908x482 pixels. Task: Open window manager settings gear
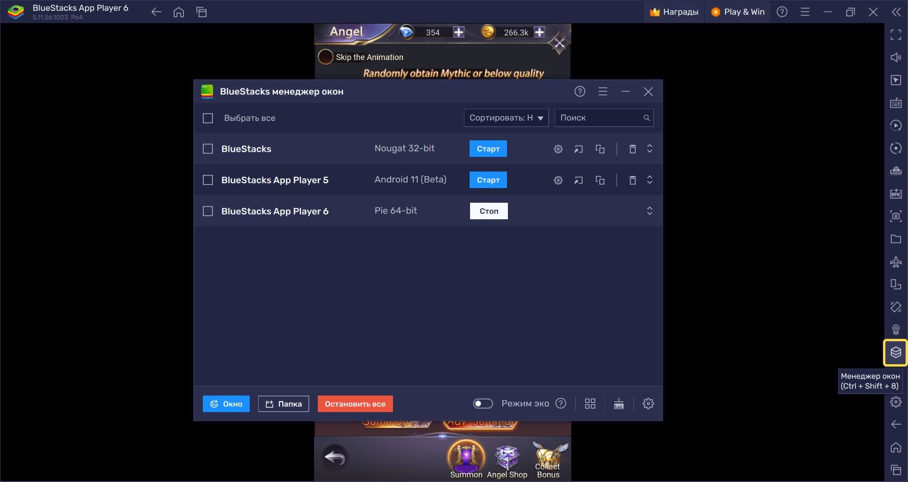click(x=648, y=404)
